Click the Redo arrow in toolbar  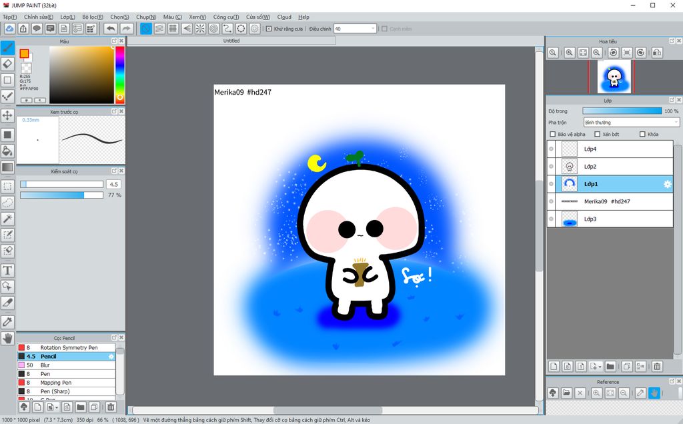[126, 29]
